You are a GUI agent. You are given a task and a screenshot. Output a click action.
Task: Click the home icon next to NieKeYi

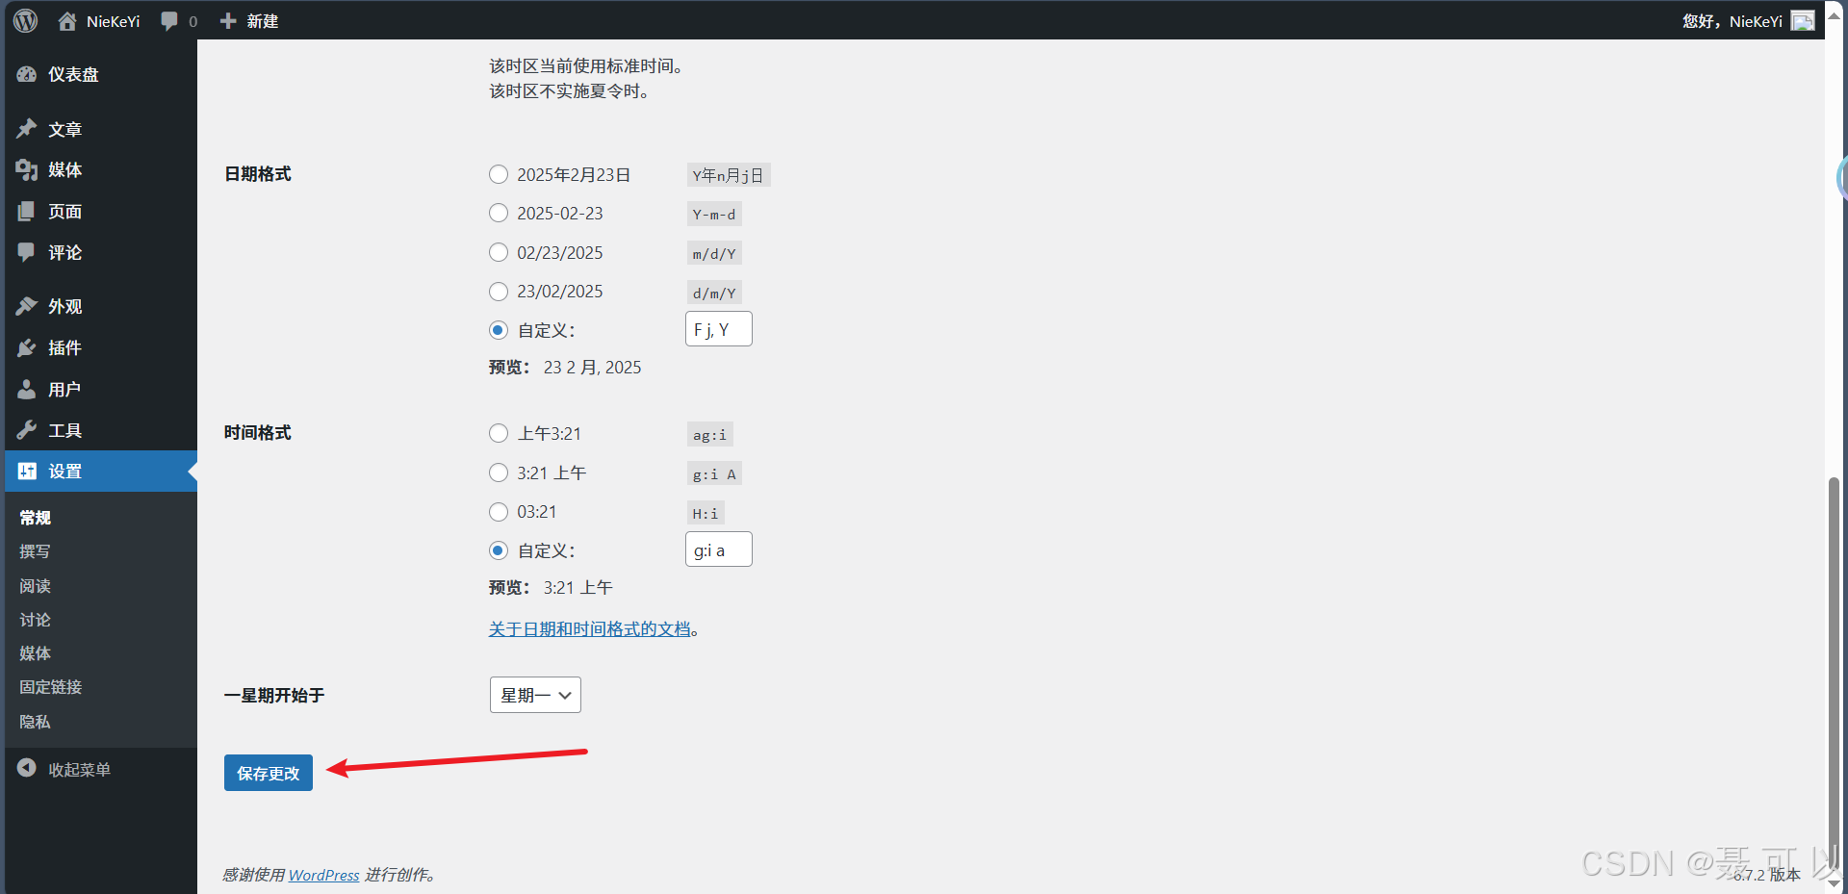point(67,21)
